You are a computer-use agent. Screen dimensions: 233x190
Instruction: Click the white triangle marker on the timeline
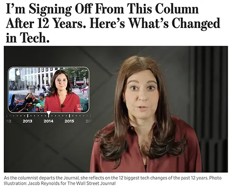[49, 114]
